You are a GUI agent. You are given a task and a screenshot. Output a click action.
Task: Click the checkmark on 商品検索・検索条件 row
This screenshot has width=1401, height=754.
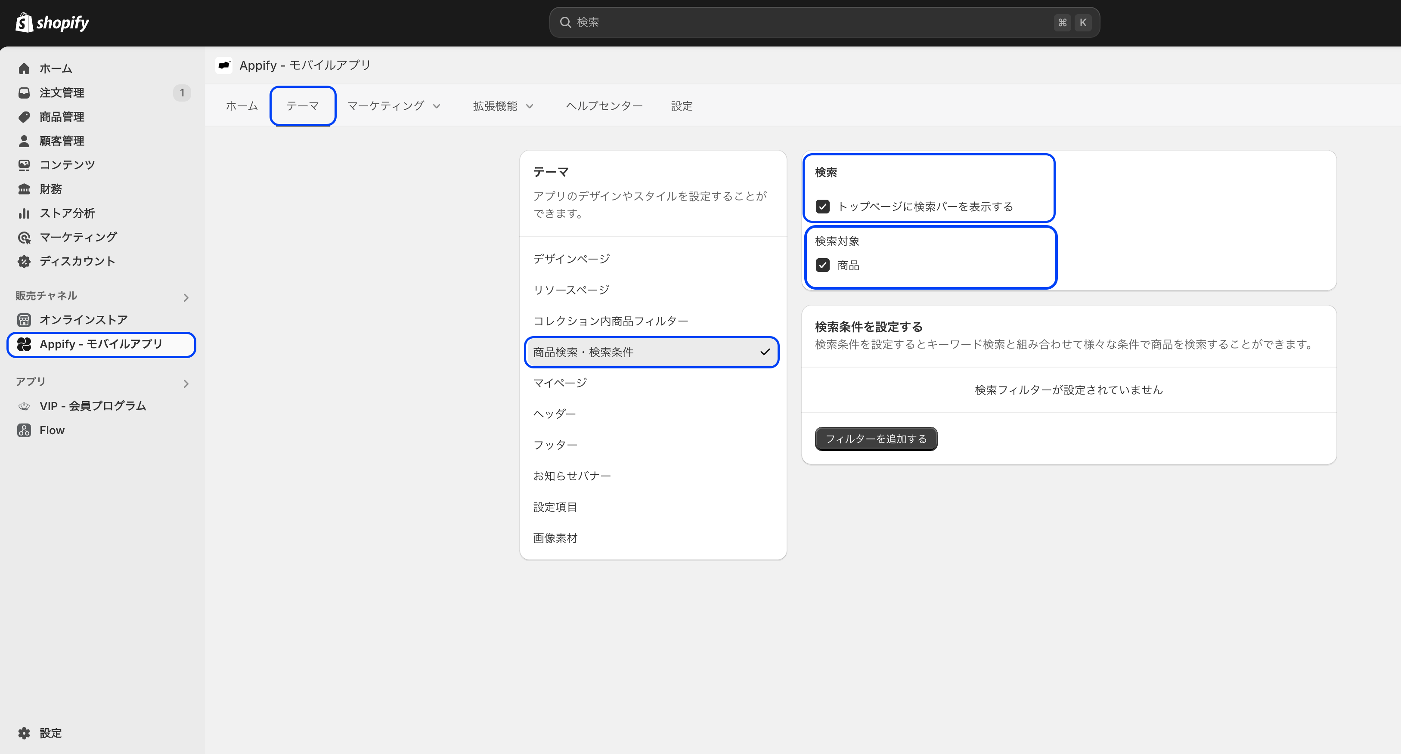pyautogui.click(x=765, y=352)
